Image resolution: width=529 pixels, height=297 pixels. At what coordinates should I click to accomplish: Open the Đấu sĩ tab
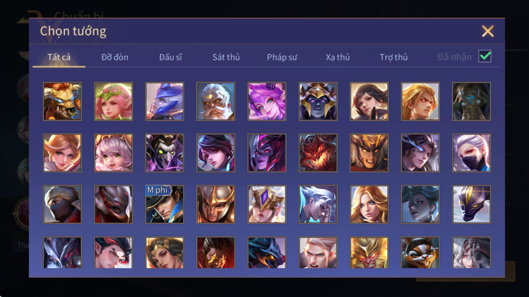pyautogui.click(x=170, y=57)
